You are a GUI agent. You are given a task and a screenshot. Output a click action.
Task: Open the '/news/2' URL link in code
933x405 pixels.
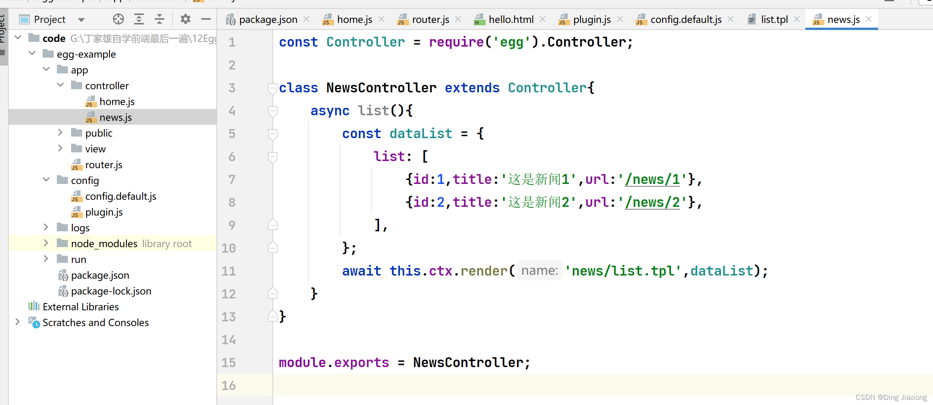point(652,202)
